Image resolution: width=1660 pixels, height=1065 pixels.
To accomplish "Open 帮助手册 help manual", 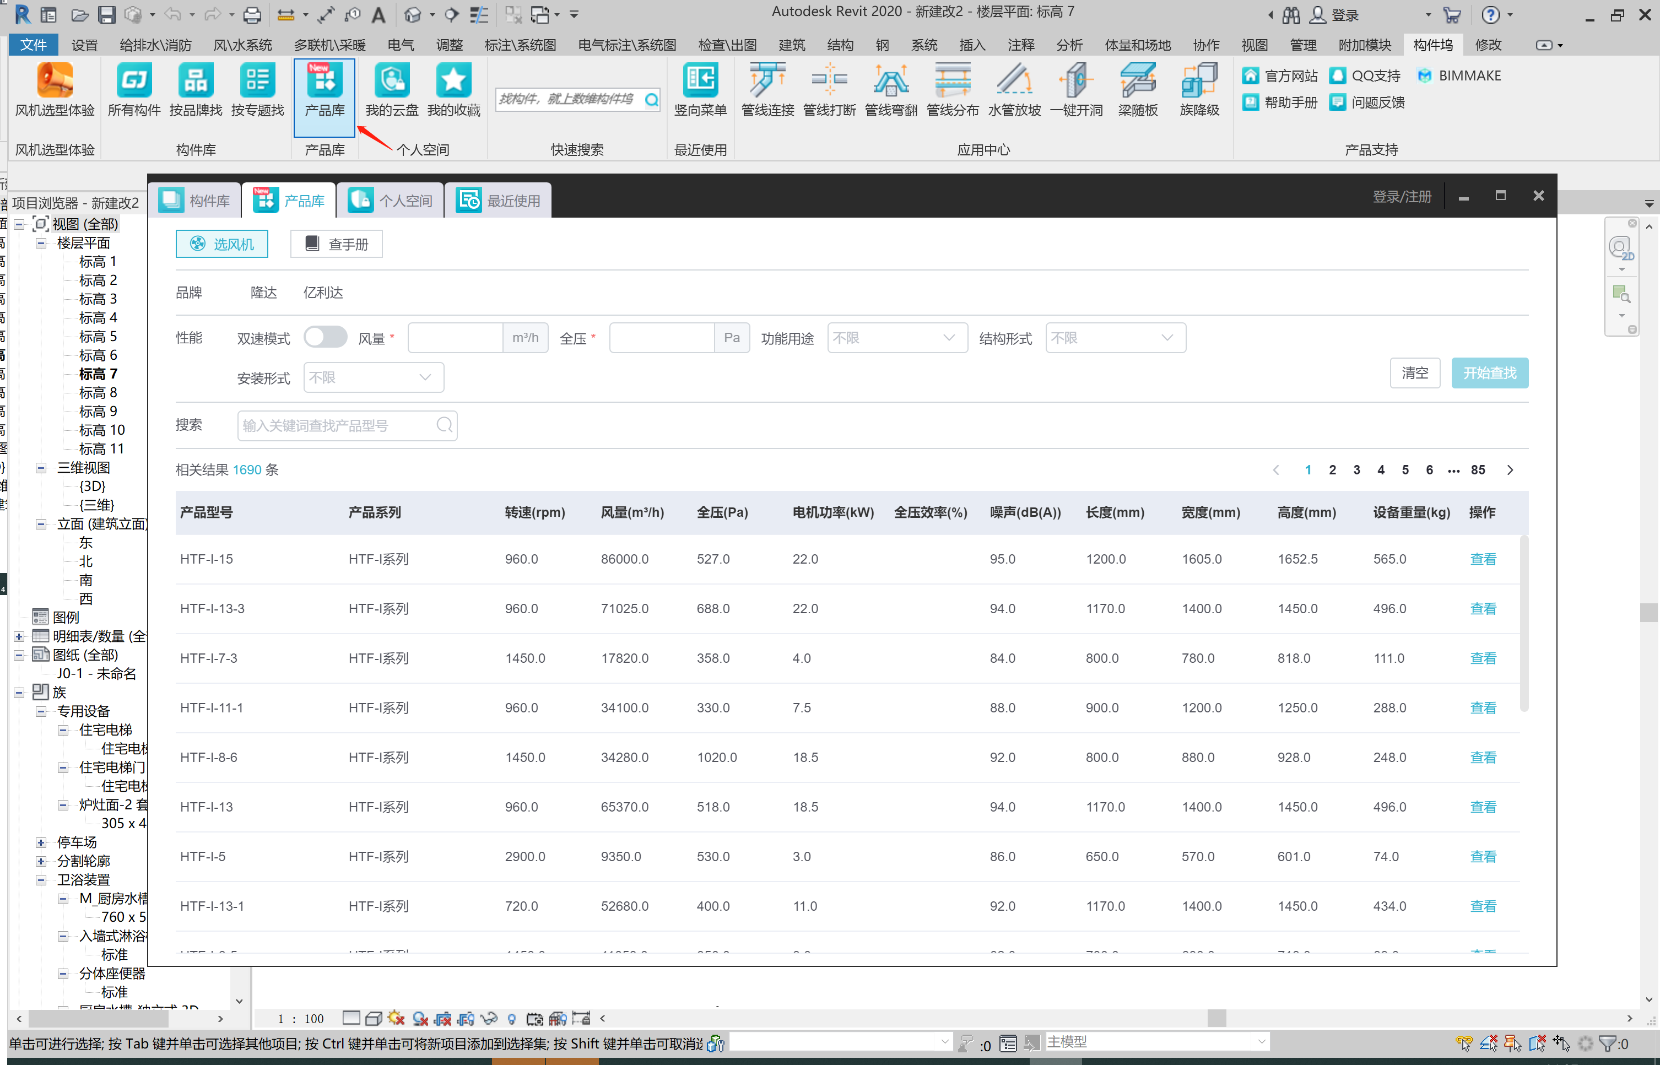I will tap(1279, 102).
